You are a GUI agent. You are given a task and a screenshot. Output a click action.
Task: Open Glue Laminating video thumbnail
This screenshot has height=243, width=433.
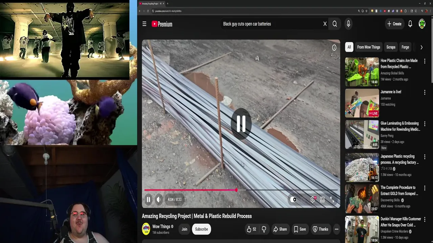pos(362,134)
